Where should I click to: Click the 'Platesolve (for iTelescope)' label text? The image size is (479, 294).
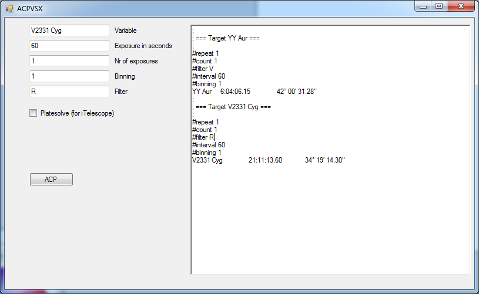pyautogui.click(x=78, y=113)
